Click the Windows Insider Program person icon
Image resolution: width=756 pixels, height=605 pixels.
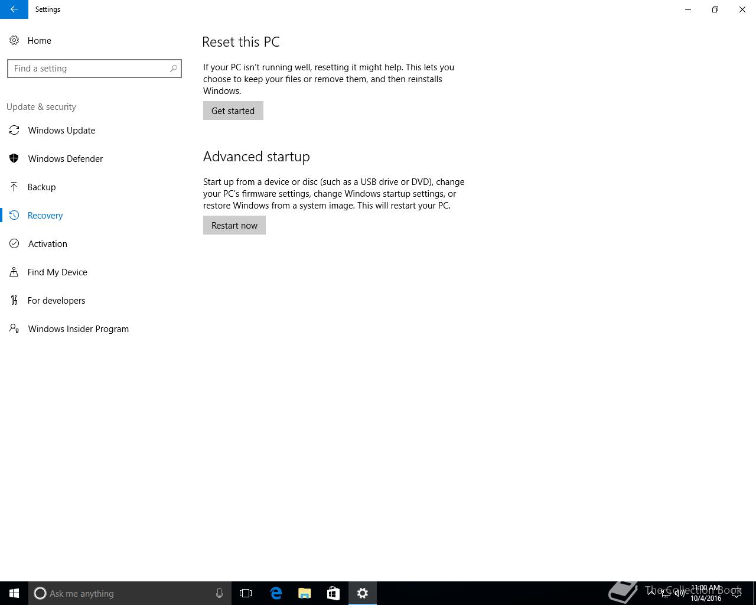14,328
